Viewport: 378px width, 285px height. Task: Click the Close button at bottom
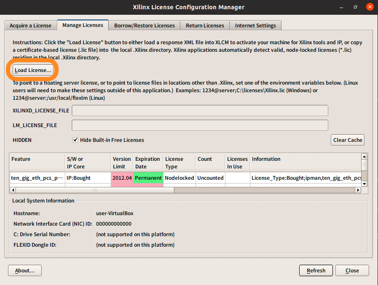(352, 271)
